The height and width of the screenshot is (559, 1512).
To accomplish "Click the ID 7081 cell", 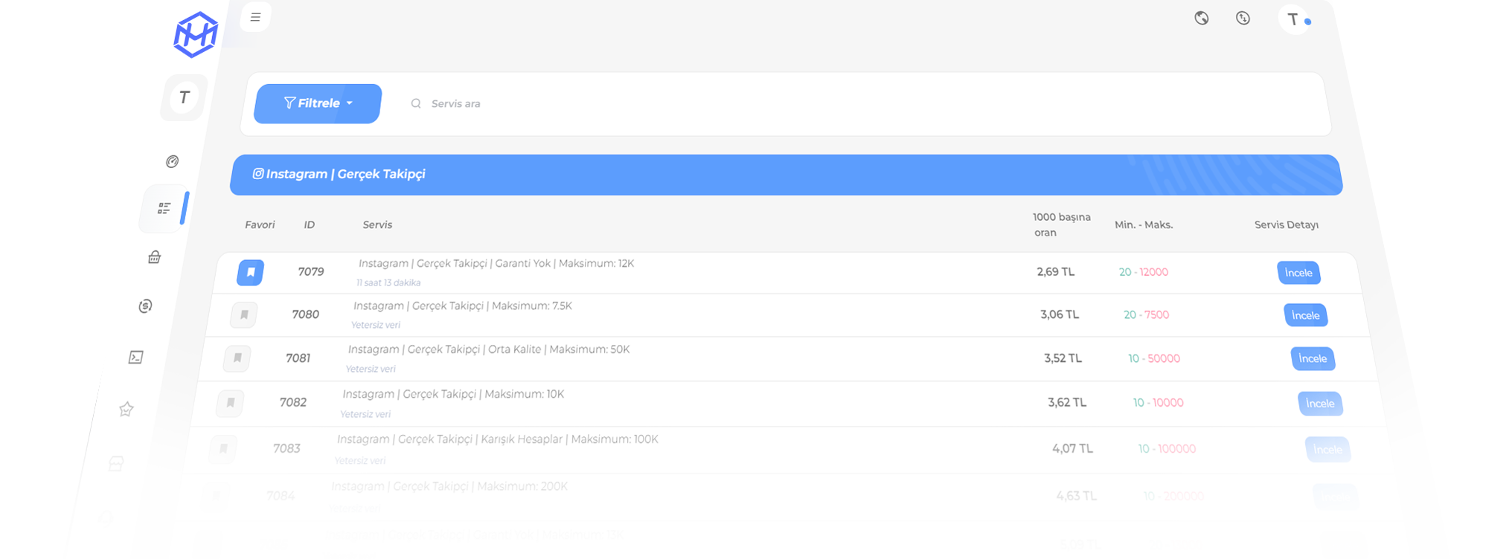I will 298,358.
